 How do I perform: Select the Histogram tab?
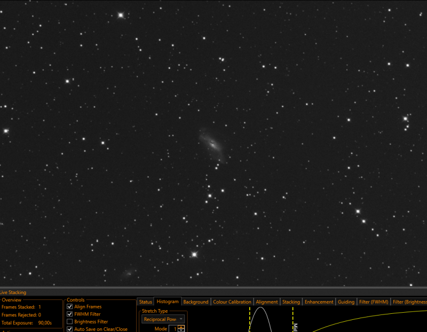(168, 301)
